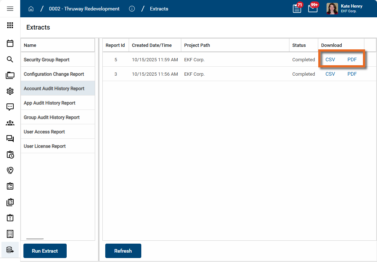This screenshot has width=377, height=262.
Task: Select the Security Group Report extract
Action: [x=46, y=60]
